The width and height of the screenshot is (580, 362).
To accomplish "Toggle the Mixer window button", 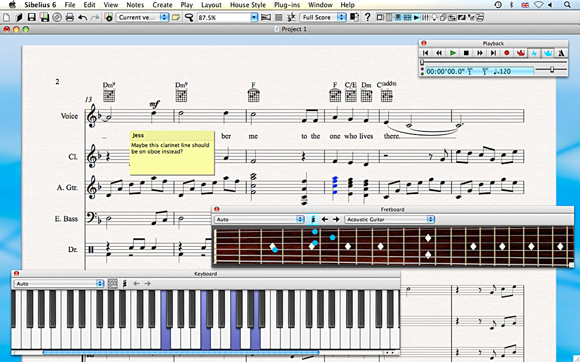I will (x=425, y=17).
